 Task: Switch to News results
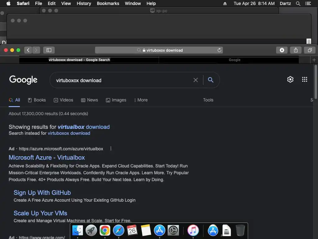coord(89,100)
